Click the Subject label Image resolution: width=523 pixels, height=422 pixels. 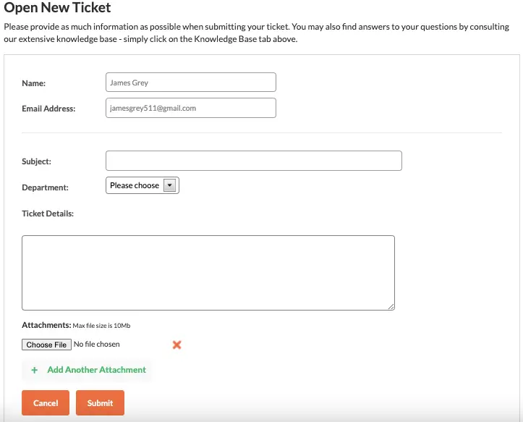click(37, 161)
